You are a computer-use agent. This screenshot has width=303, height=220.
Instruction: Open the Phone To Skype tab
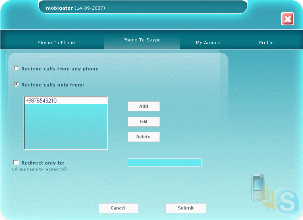[142, 40]
